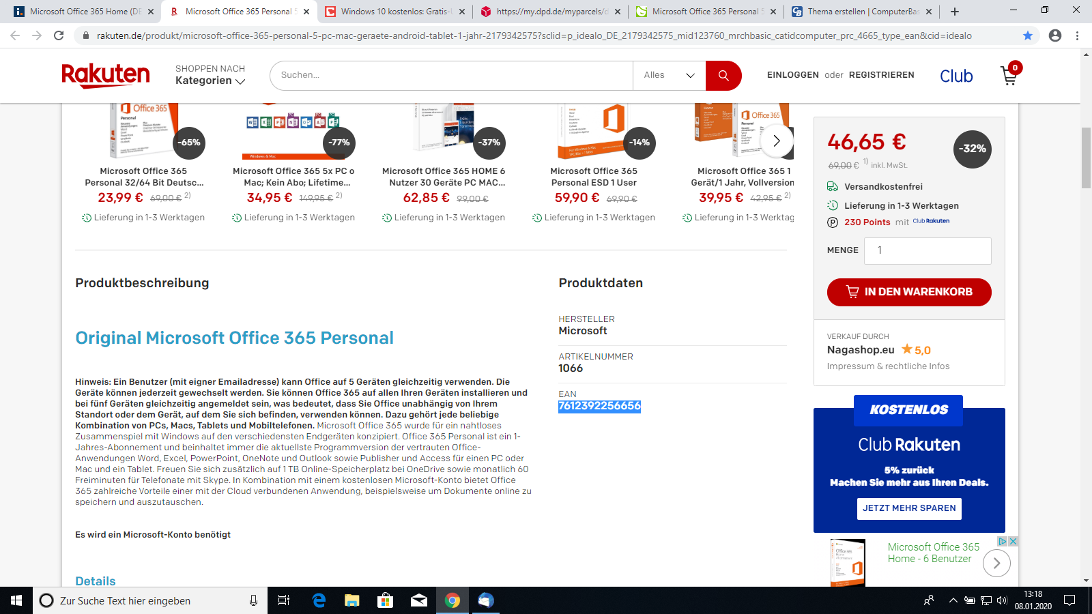Switch to the Windows 10 kostenlos tab
1092x614 pixels.
395,12
